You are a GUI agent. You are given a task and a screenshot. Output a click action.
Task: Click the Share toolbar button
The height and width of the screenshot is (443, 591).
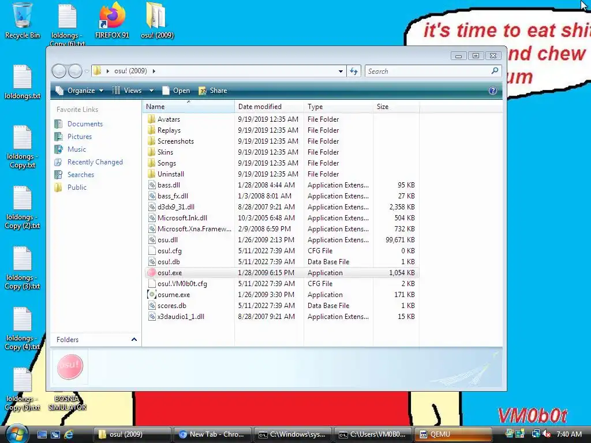(212, 91)
